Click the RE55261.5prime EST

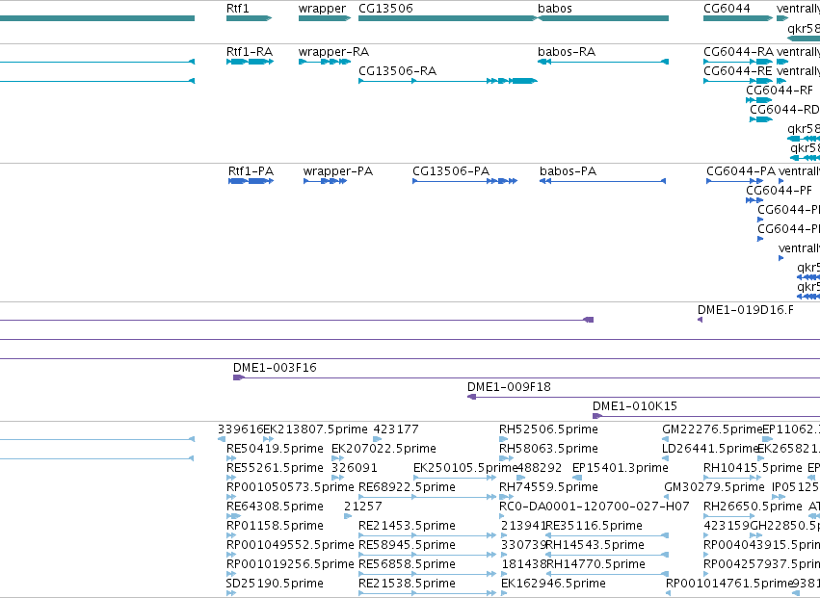coord(231,479)
